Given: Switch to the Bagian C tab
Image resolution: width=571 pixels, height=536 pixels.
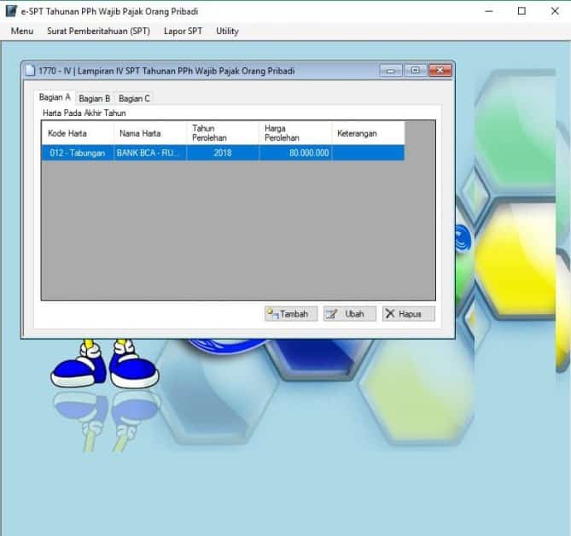Looking at the screenshot, I should tap(134, 98).
